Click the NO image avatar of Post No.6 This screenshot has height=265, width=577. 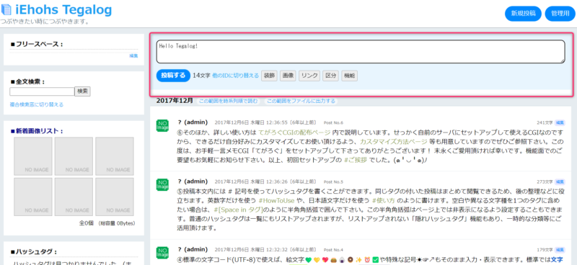(x=162, y=126)
